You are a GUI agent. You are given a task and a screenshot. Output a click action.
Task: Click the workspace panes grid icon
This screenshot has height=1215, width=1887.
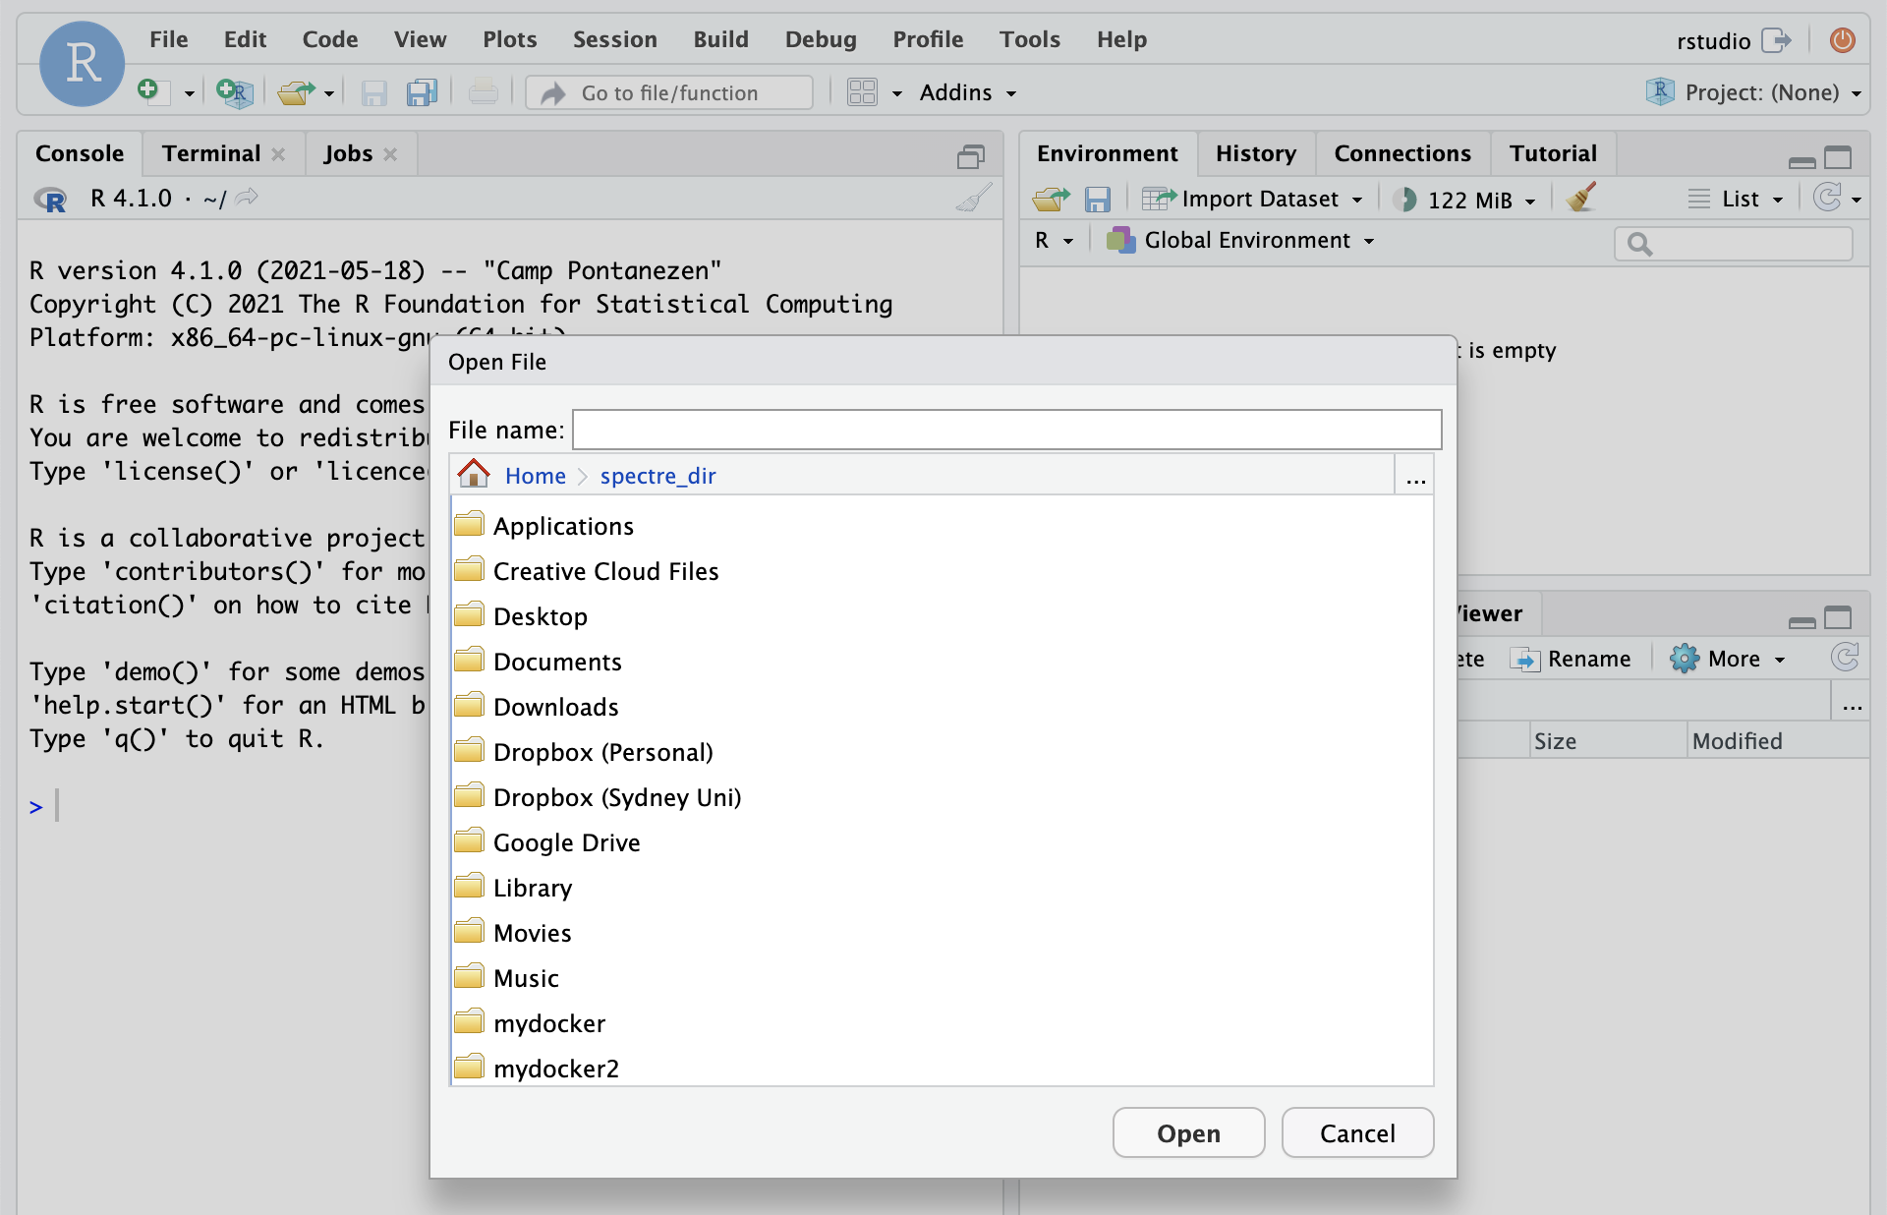862,92
